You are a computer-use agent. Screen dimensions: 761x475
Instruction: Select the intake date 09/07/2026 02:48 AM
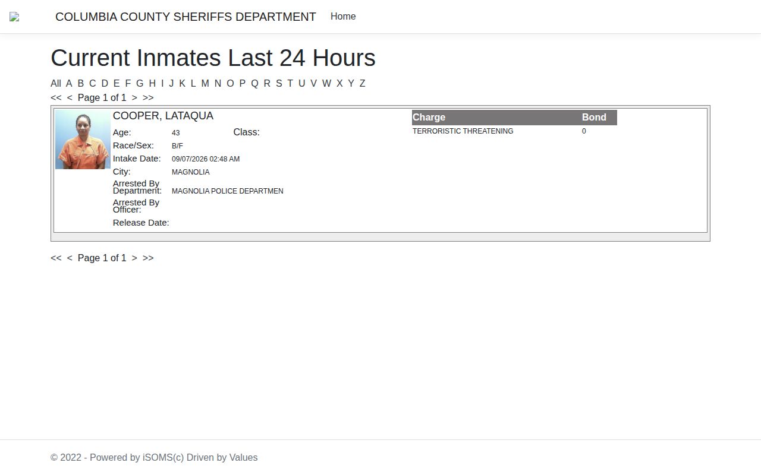(x=206, y=159)
